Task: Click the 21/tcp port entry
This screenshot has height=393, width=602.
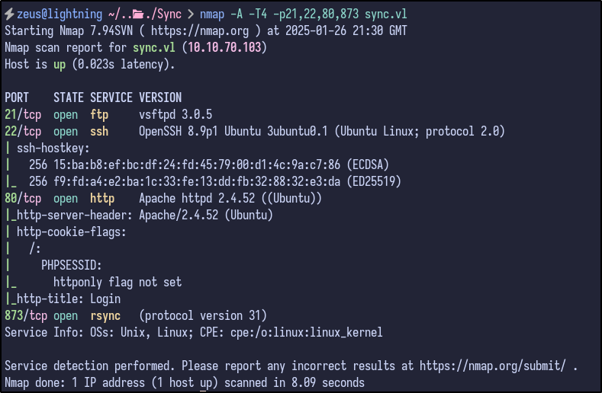Action: click(23, 114)
